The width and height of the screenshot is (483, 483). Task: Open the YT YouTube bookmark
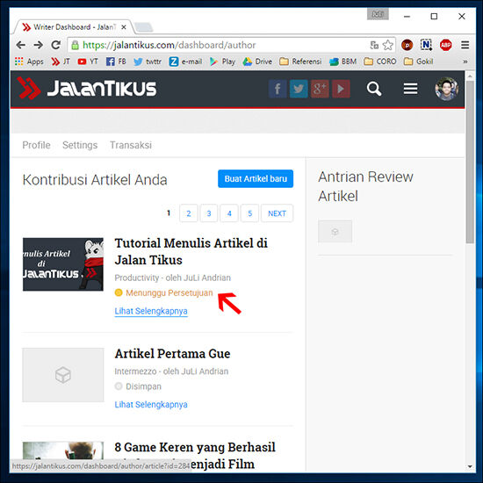tap(88, 61)
